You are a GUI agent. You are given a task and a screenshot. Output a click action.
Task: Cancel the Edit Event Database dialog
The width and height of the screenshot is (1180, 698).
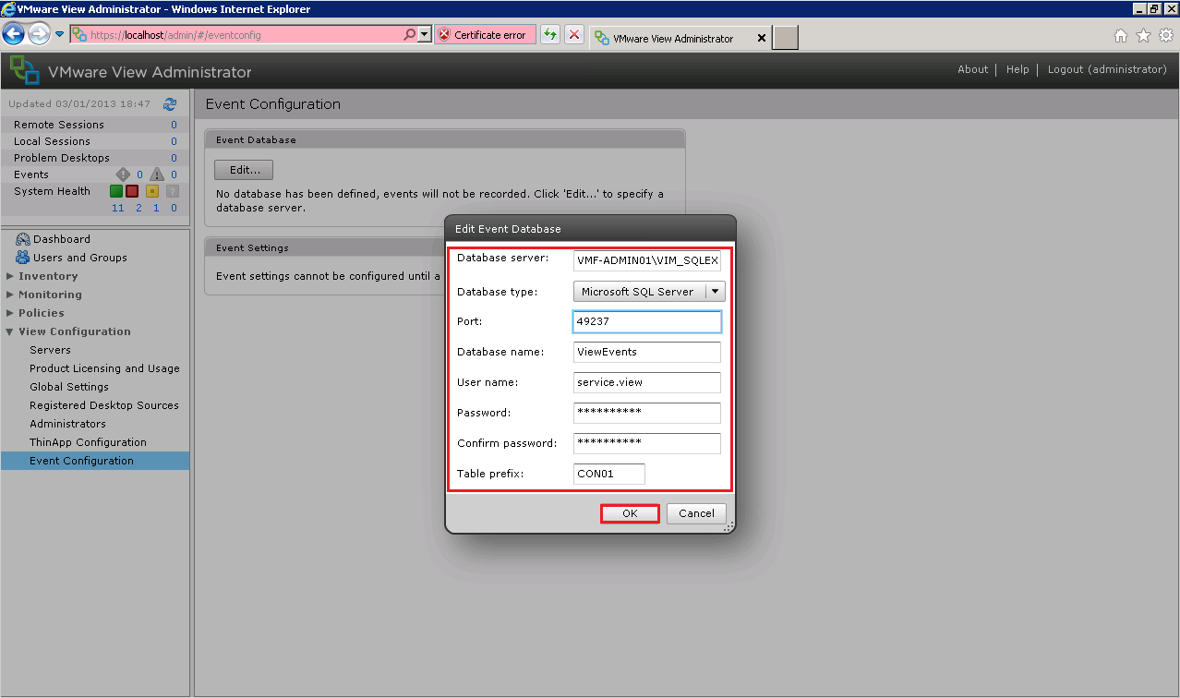click(x=696, y=513)
